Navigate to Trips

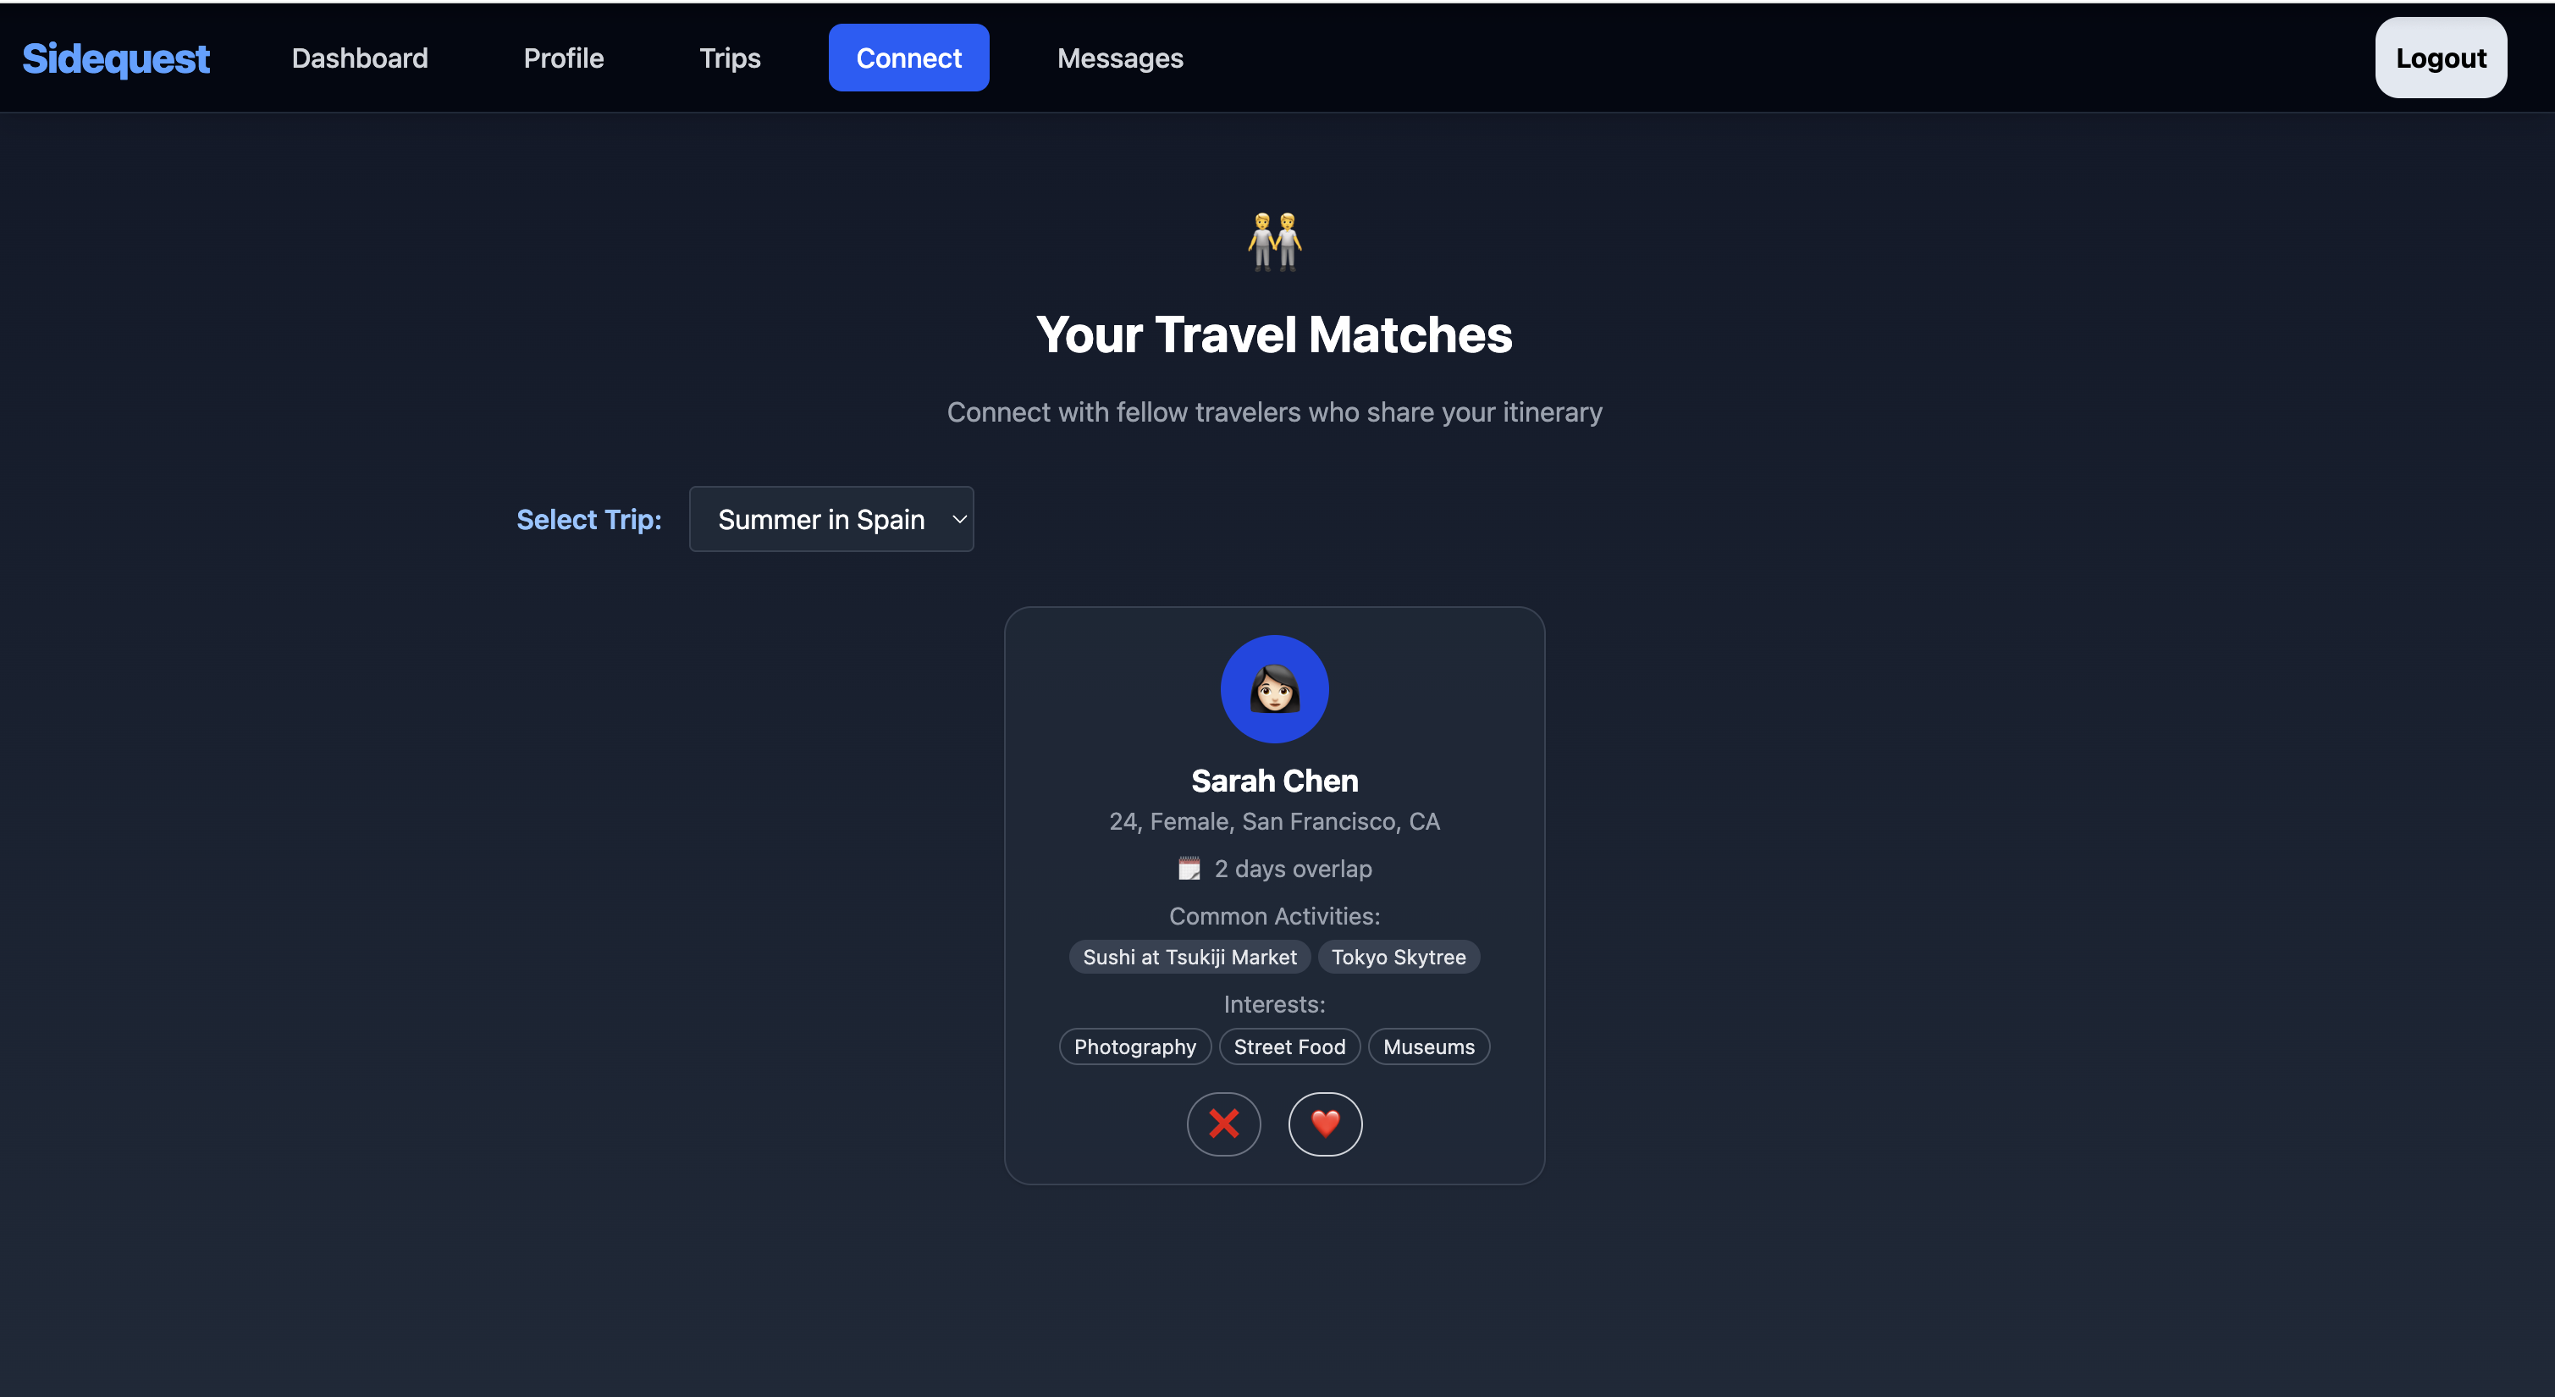(x=729, y=58)
